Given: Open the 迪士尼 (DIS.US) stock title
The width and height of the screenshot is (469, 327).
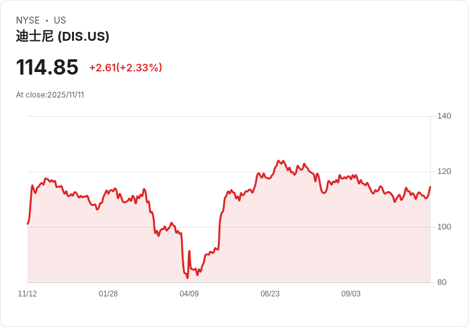Looking at the screenshot, I should point(62,36).
